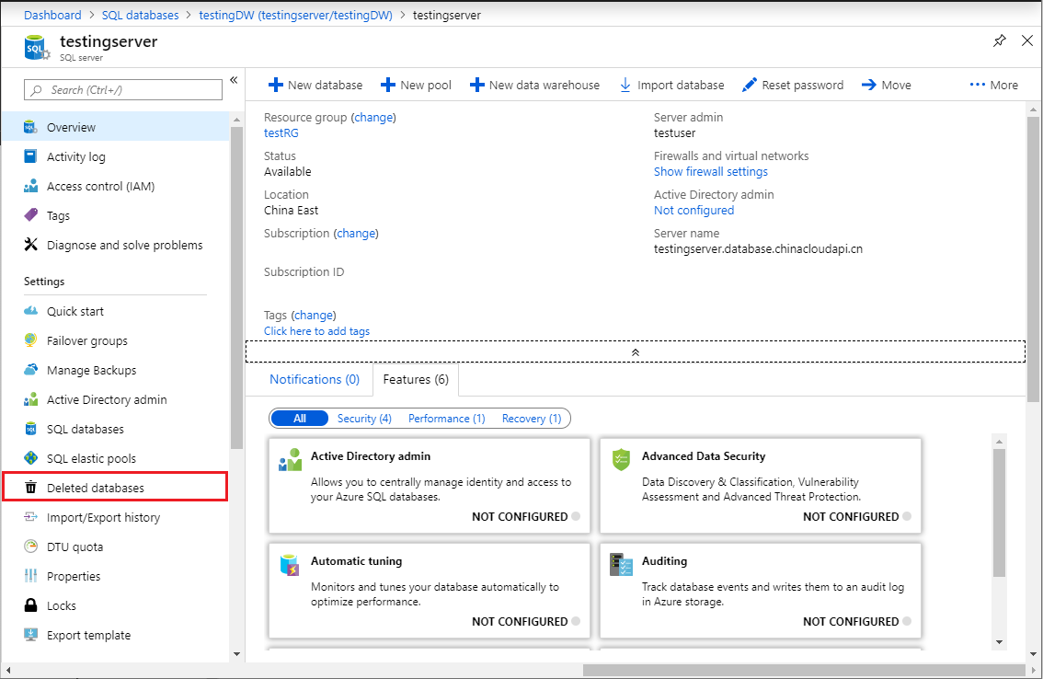Click the China East location text

point(291,210)
